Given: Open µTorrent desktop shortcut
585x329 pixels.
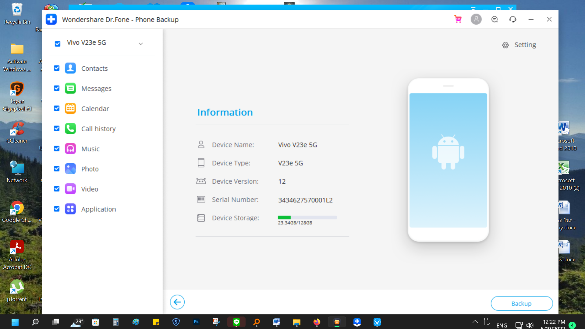Looking at the screenshot, I should 17,291.
